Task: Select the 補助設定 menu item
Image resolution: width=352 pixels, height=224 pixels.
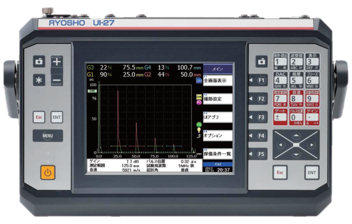Action: coord(218,99)
